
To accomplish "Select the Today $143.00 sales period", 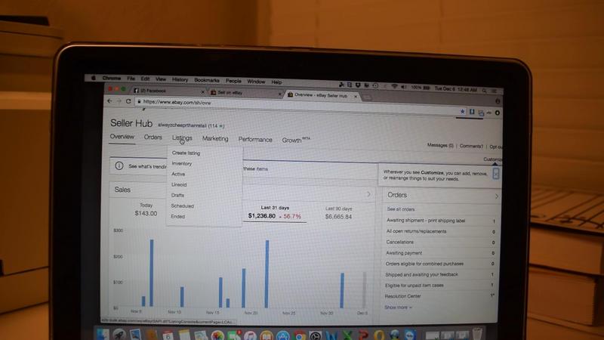I will click(x=146, y=209).
